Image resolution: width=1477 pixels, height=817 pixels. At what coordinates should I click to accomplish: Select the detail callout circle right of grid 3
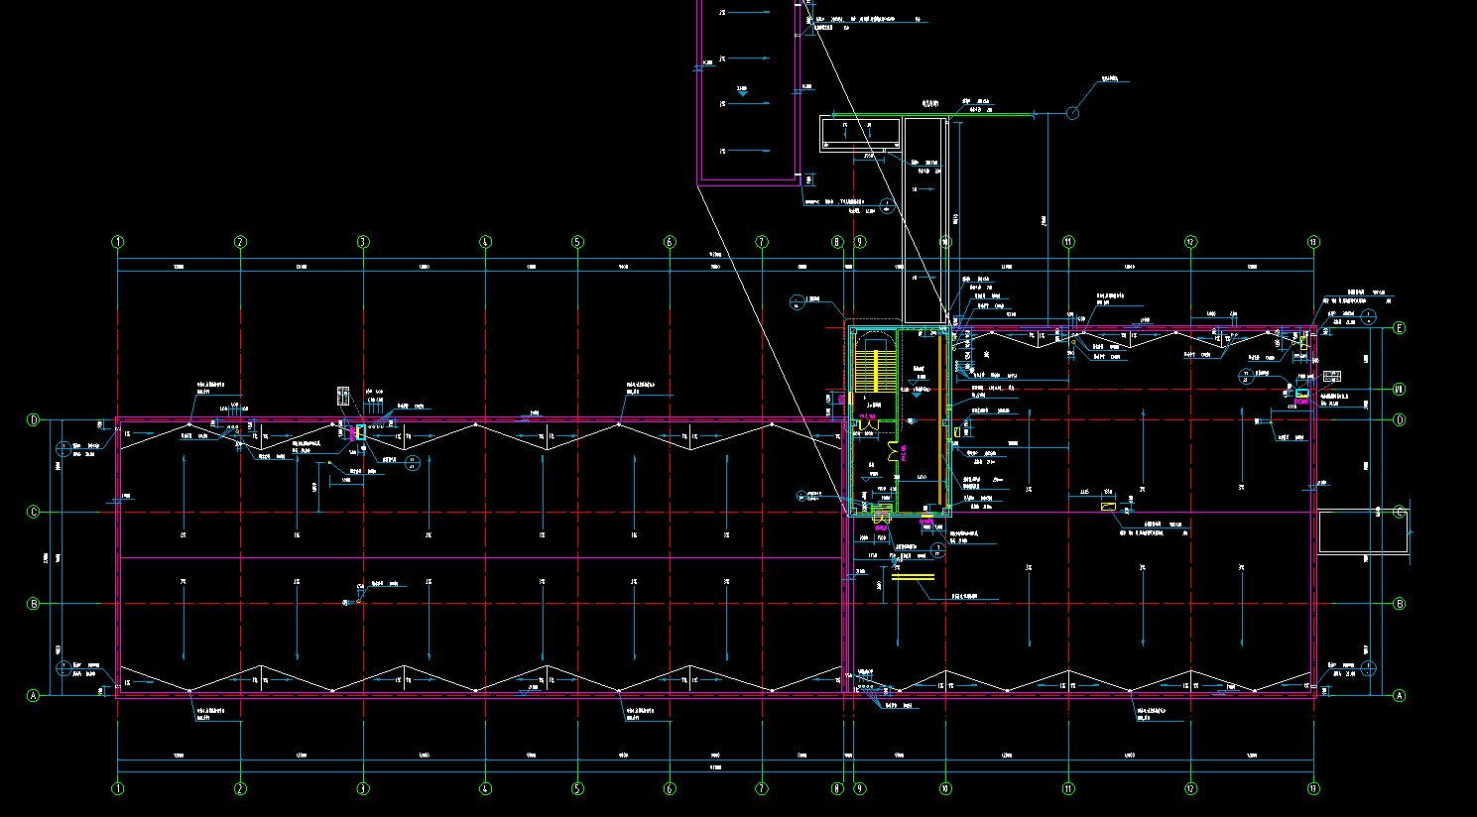[413, 462]
